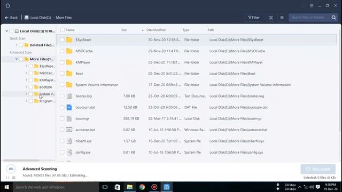Image resolution: width=342 pixels, height=192 pixels.
Task: Click the Boot folder icon in list
Action: (69, 74)
